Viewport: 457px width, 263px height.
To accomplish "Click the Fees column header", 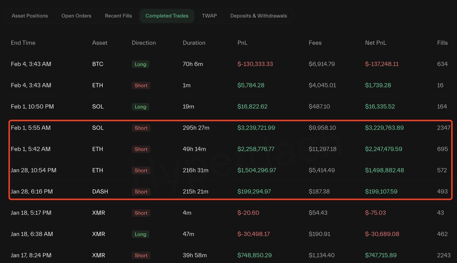I will coord(315,43).
